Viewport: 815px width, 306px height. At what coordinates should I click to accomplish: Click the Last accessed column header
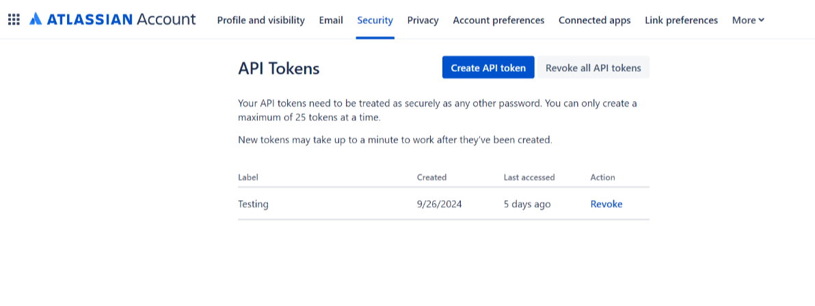pyautogui.click(x=529, y=178)
